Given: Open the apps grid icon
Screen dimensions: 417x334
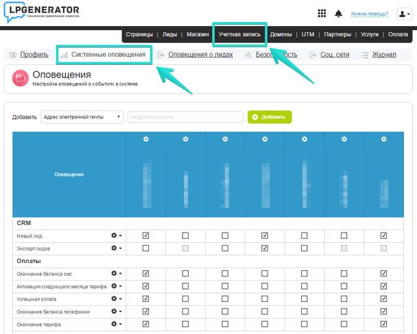Looking at the screenshot, I should click(x=322, y=14).
